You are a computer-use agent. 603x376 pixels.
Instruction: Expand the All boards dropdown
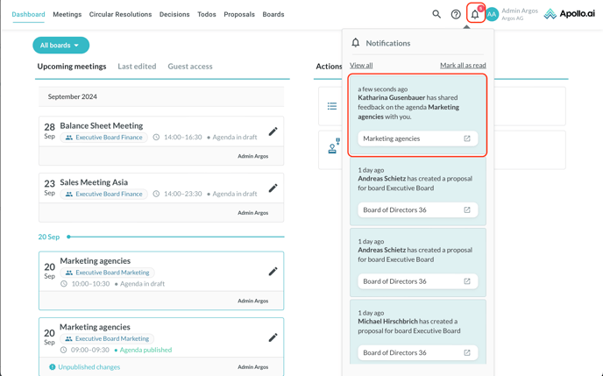[x=60, y=45]
